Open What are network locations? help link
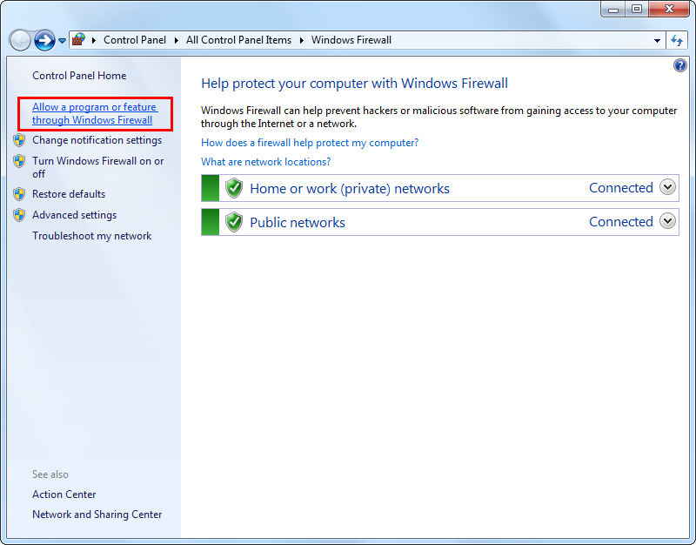696x545 pixels. pyautogui.click(x=266, y=162)
